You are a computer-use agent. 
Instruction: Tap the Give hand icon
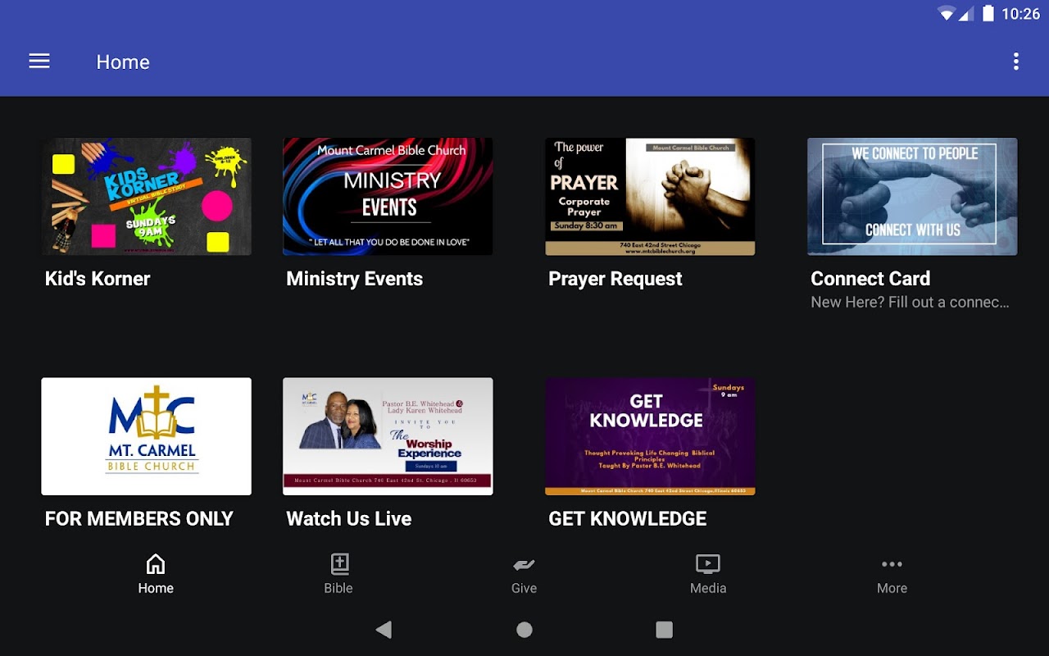[524, 564]
